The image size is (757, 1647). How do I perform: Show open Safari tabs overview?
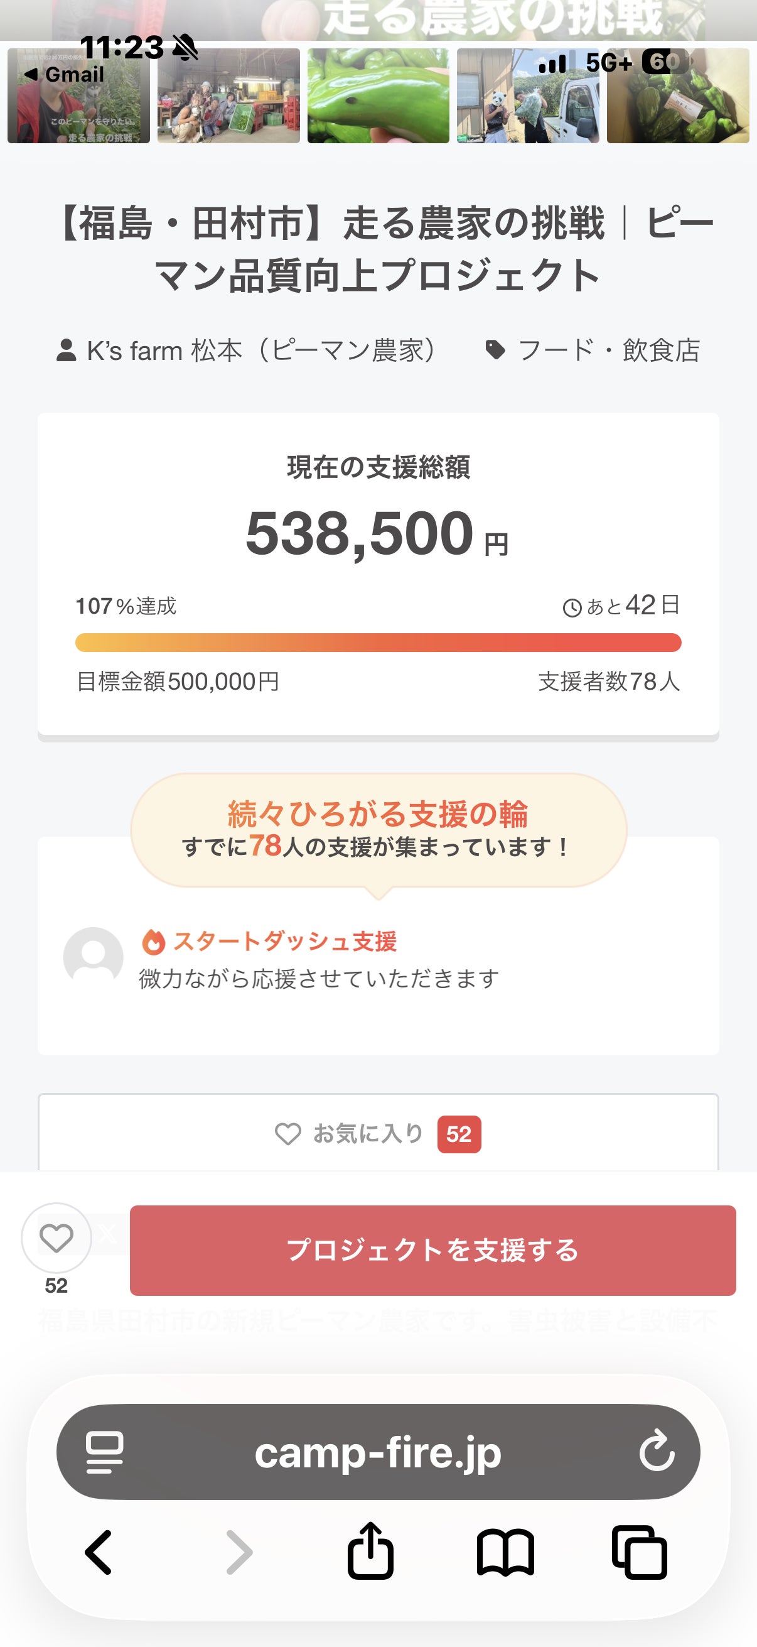[x=640, y=1552]
